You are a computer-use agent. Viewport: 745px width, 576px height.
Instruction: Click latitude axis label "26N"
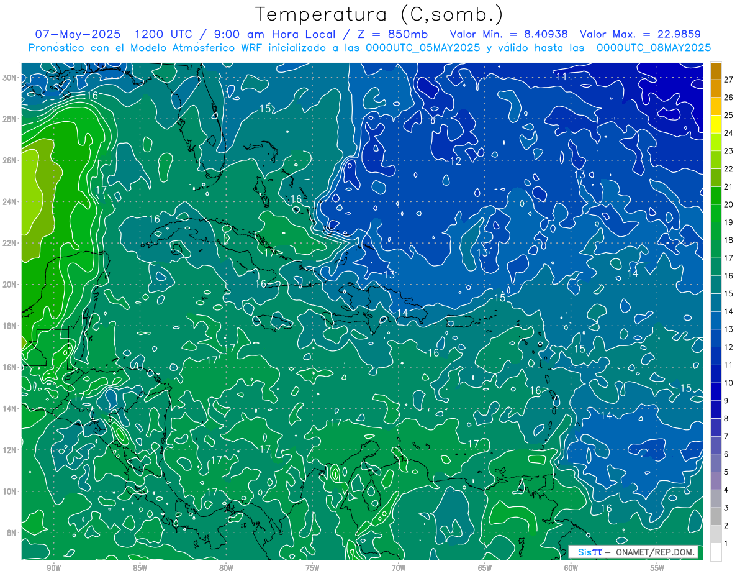(x=9, y=160)
